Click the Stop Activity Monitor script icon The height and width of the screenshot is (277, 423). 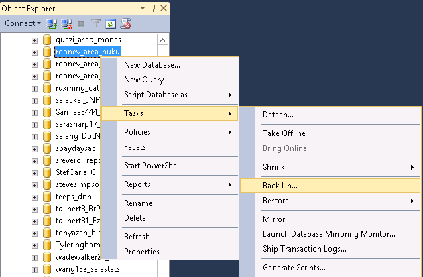[125, 23]
